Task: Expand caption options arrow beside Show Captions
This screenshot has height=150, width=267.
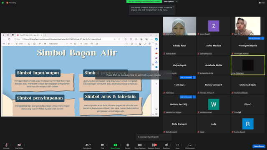Action: click(145, 145)
